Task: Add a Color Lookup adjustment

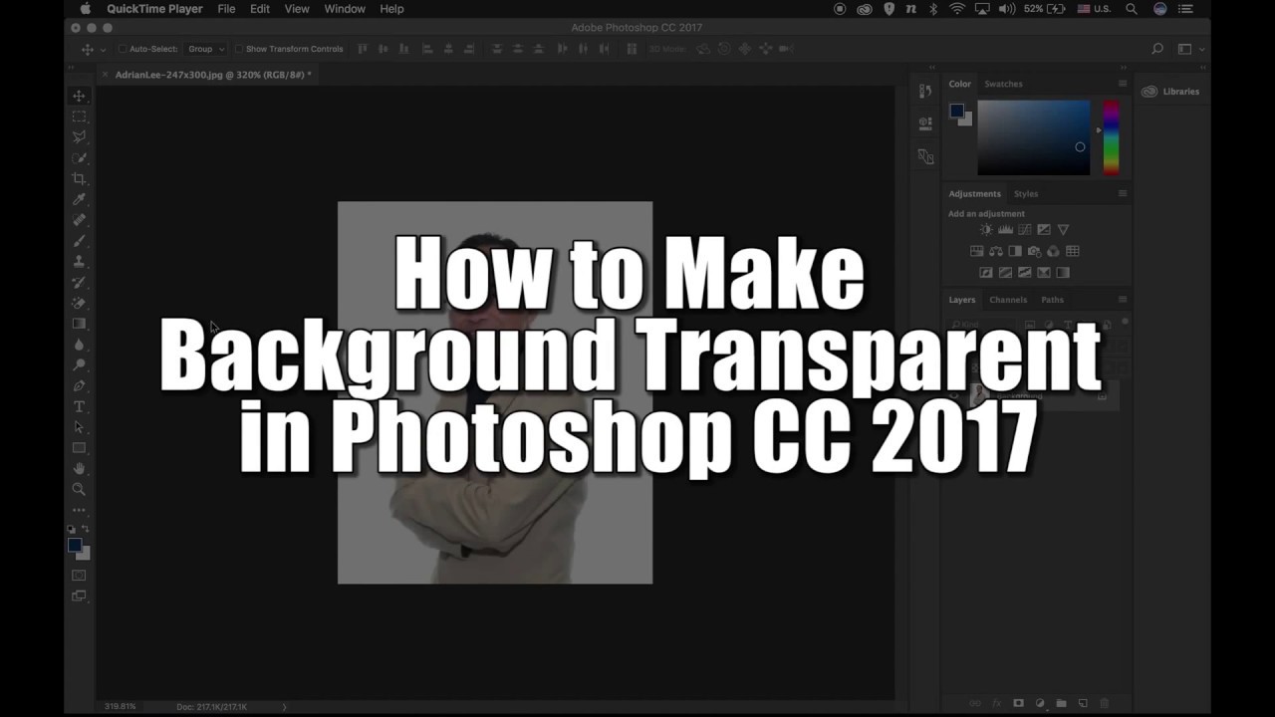Action: tap(1073, 251)
